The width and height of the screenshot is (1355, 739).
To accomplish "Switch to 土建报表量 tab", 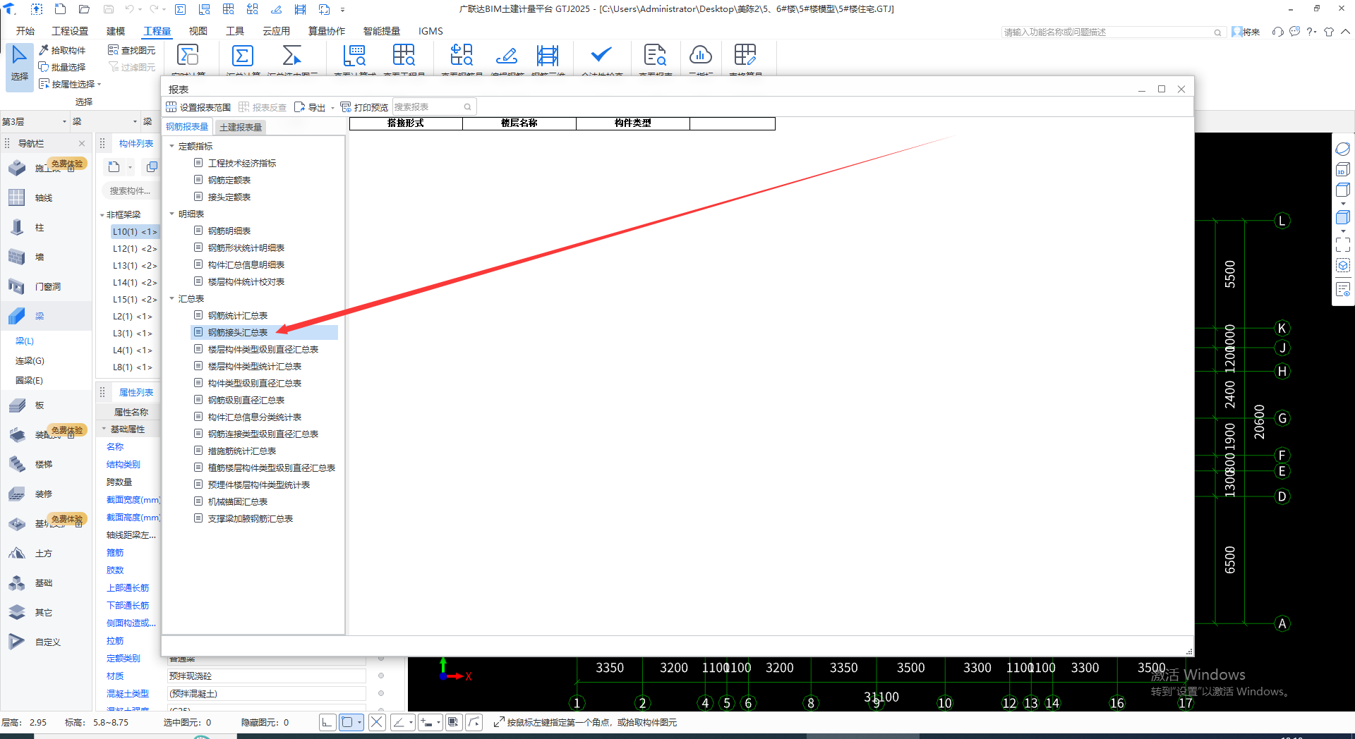I will pos(241,127).
